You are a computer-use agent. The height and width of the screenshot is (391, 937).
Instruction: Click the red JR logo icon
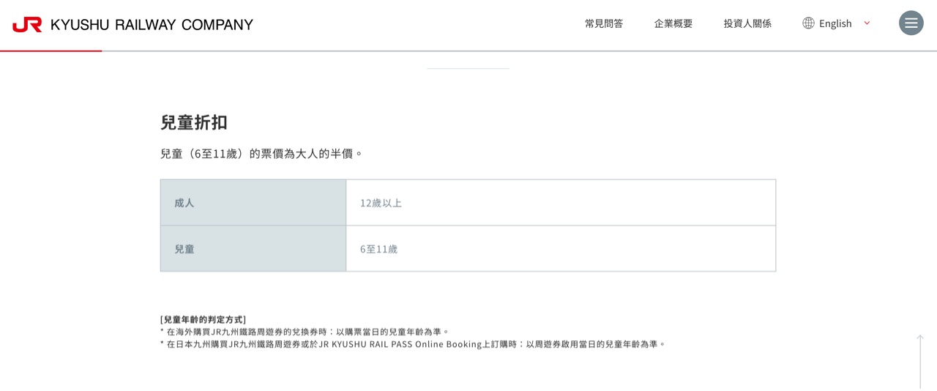point(27,24)
